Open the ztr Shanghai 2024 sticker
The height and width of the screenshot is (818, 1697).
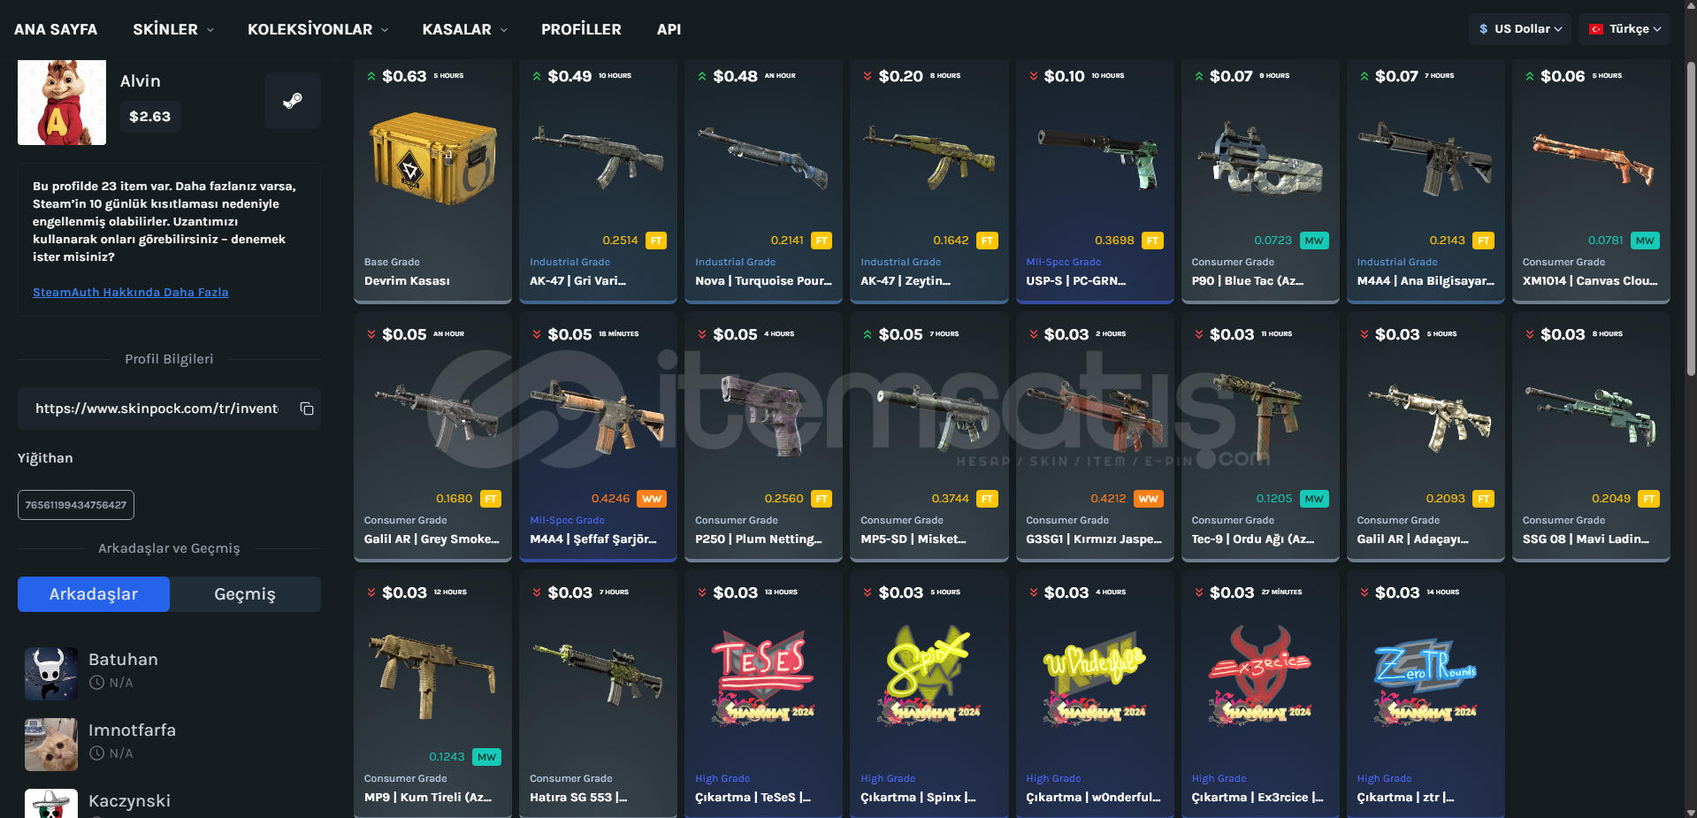click(1426, 694)
